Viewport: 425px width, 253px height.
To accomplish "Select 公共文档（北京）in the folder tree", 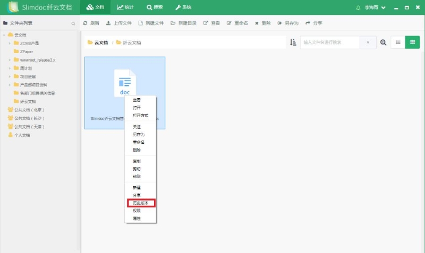I will coord(29,110).
